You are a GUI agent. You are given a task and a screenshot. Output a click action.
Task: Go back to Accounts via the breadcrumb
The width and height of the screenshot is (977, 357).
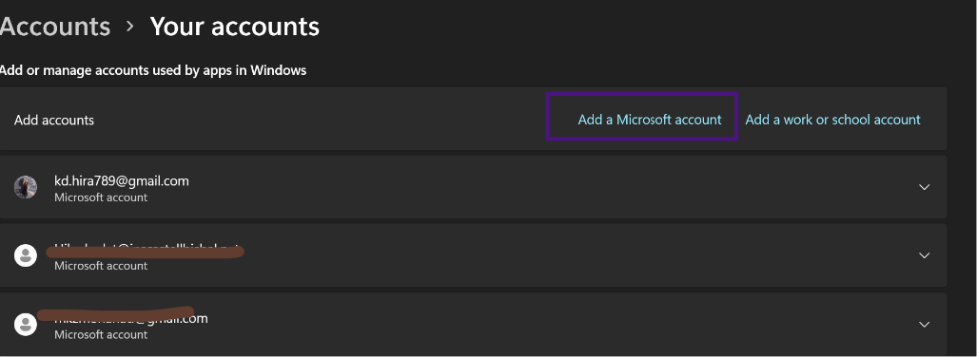point(55,27)
